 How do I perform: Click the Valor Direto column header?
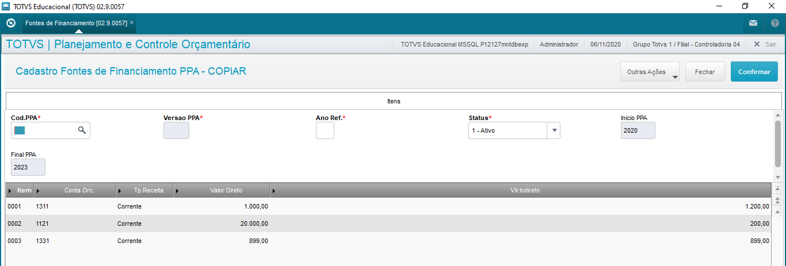tap(222, 190)
